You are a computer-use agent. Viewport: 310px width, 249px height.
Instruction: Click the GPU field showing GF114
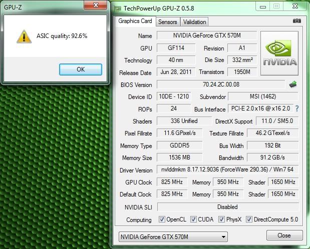coord(176,48)
